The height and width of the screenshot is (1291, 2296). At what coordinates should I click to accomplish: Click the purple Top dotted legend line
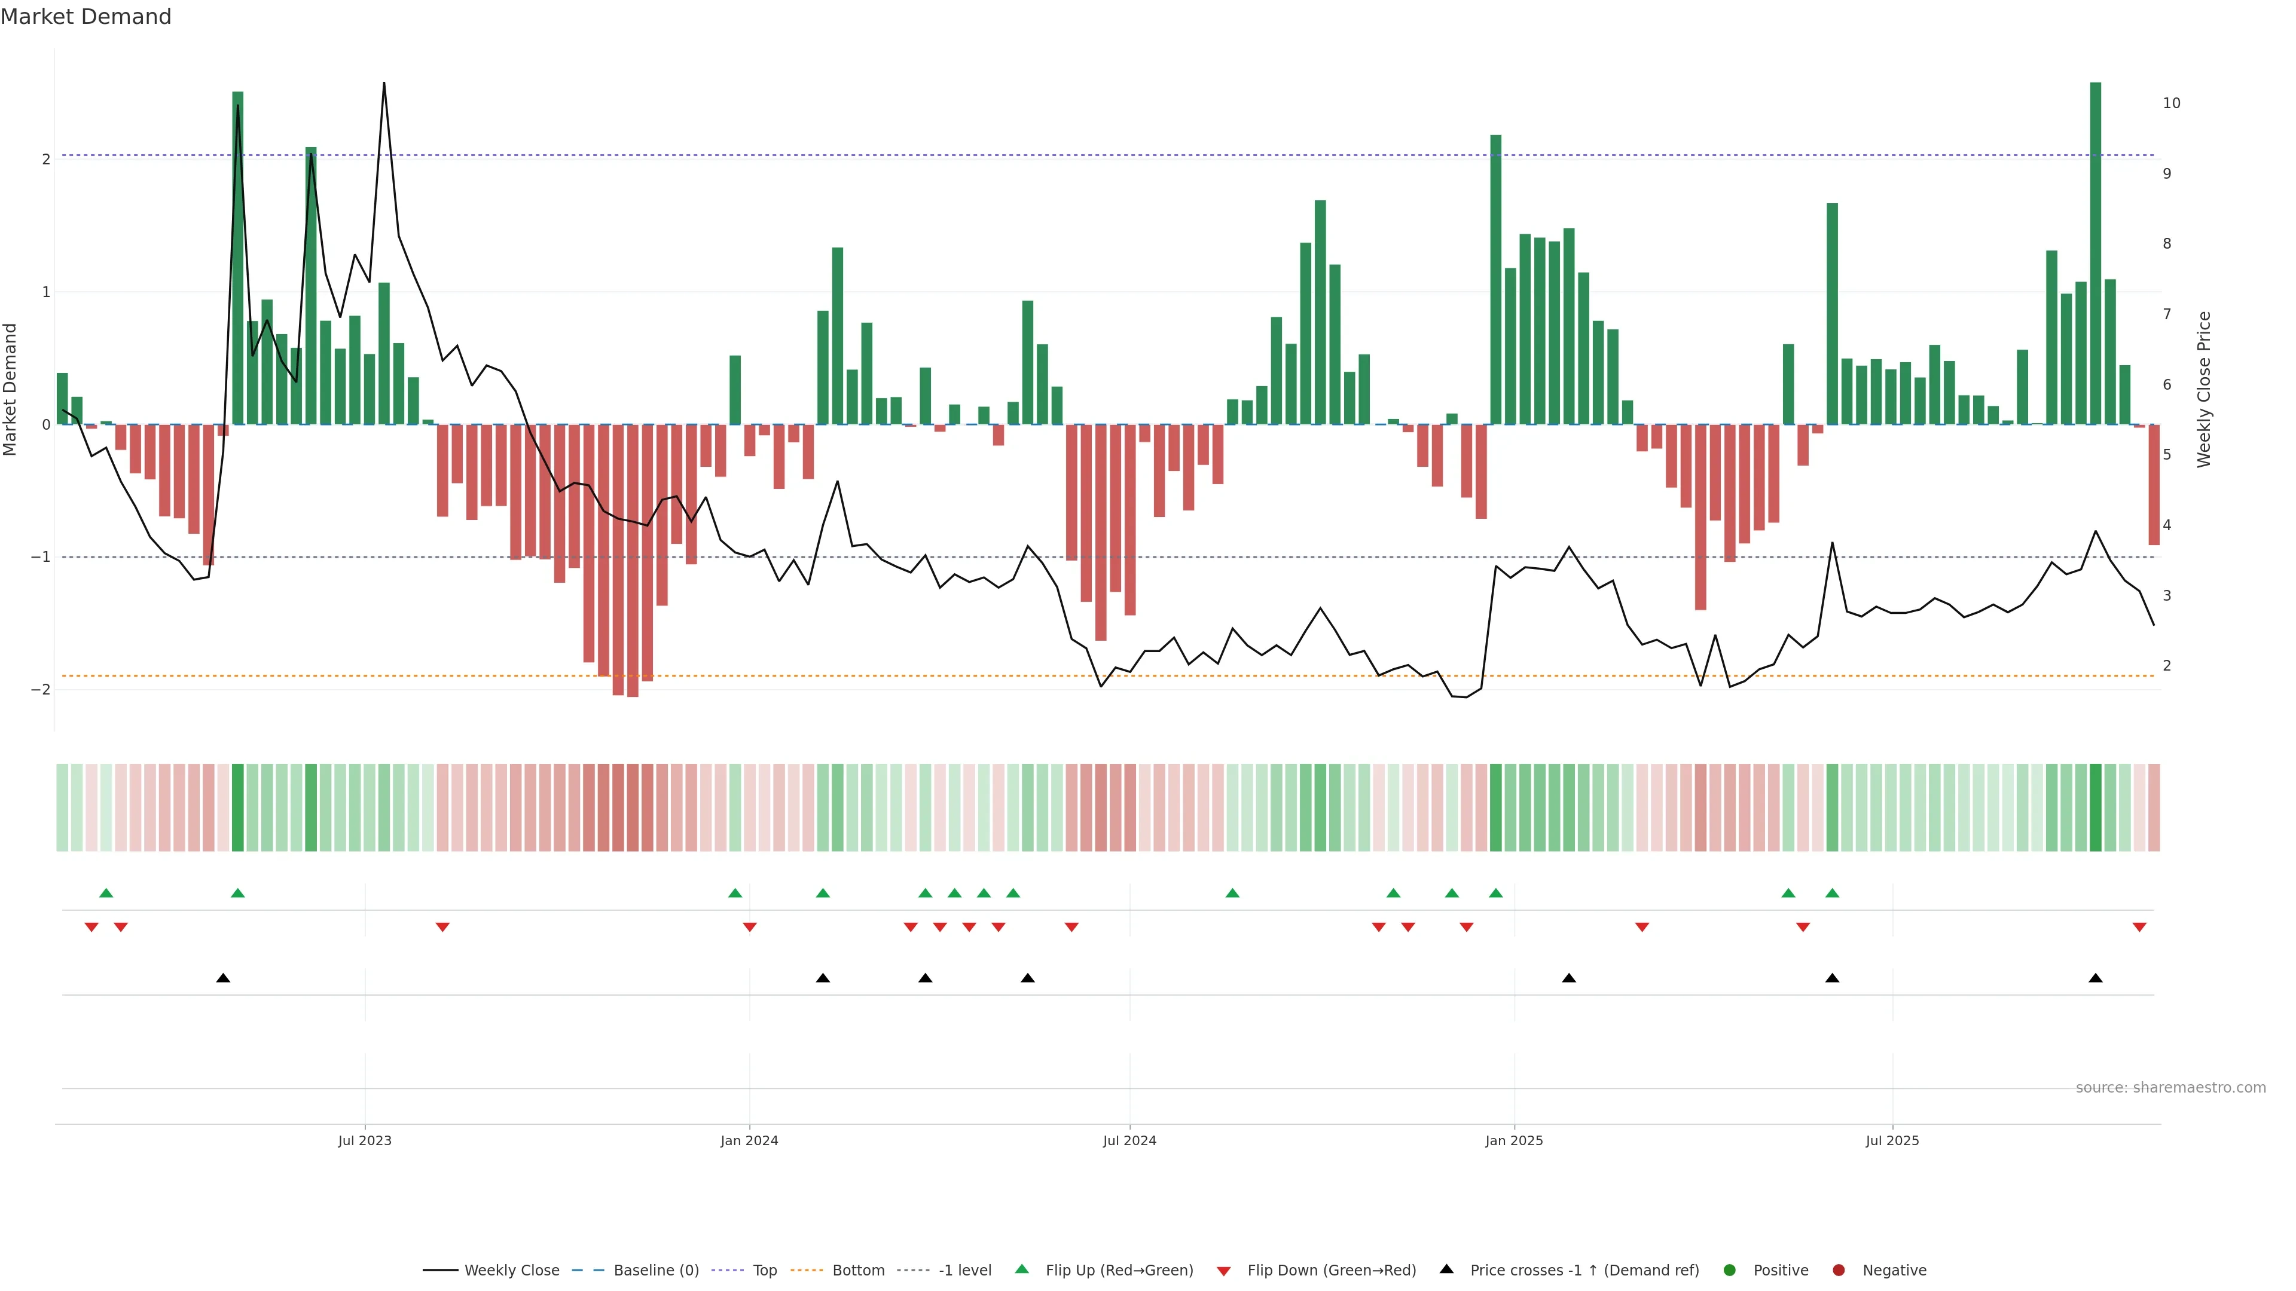[727, 1269]
